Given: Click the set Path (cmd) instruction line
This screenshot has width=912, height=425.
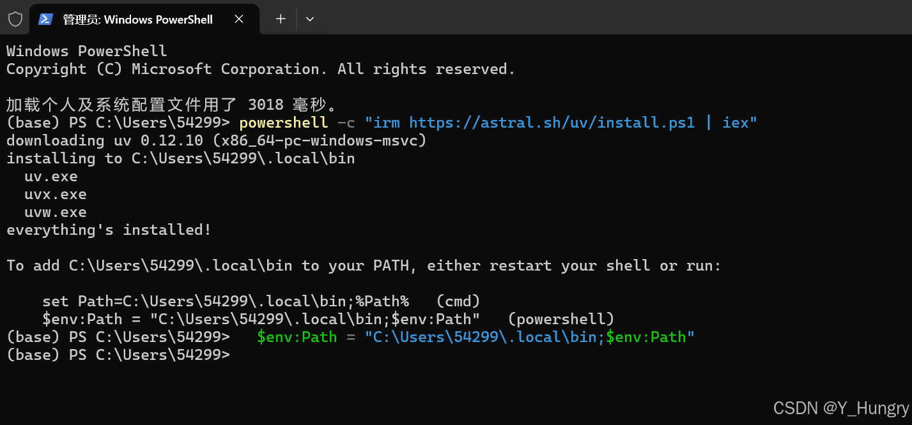Looking at the screenshot, I should (x=261, y=301).
